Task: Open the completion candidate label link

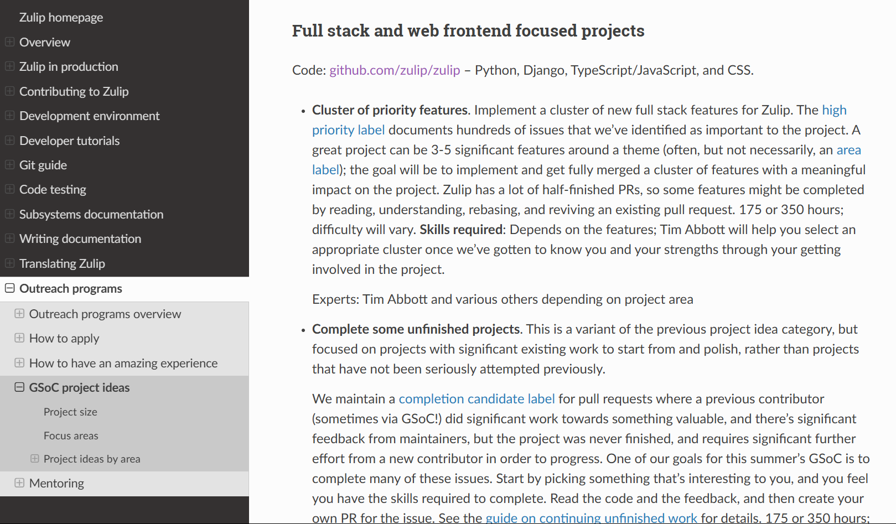Action: (477, 398)
